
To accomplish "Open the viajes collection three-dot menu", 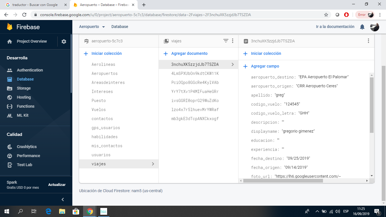I will (x=233, y=41).
